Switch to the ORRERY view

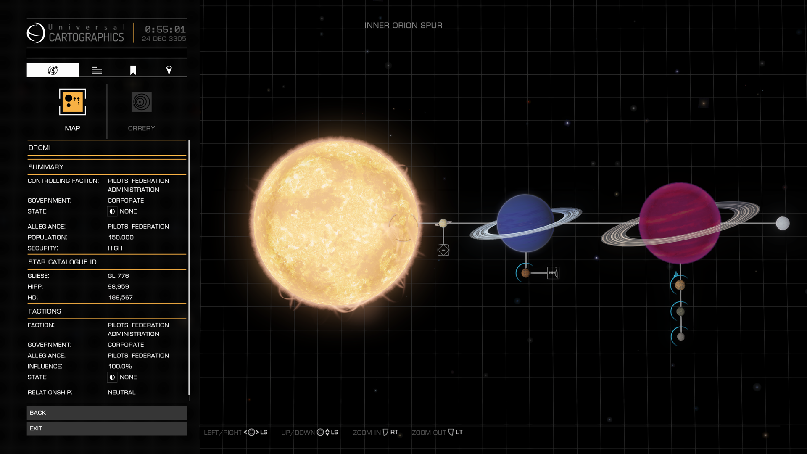pos(141,102)
